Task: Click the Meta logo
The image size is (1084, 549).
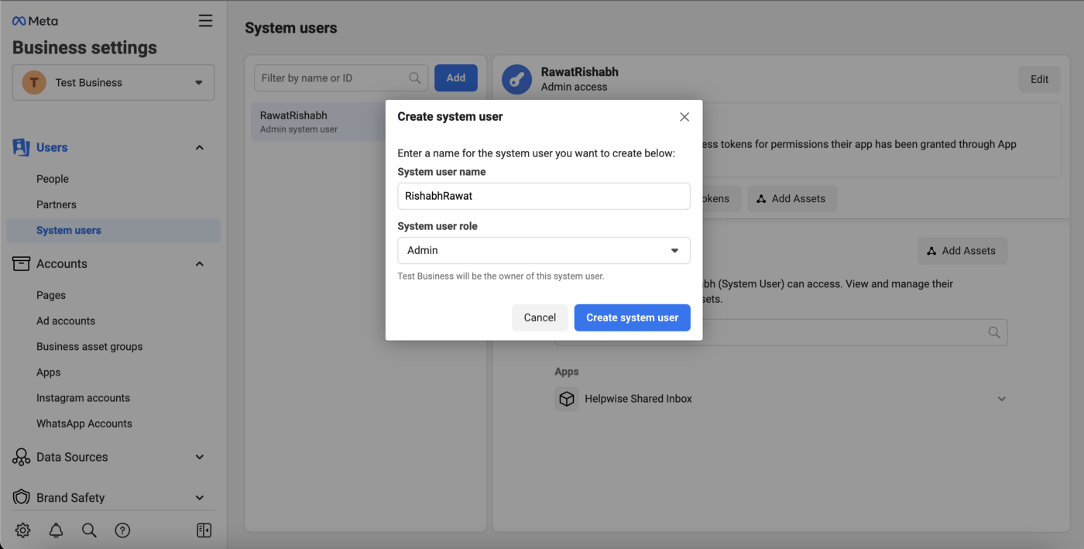Action: tap(35, 21)
